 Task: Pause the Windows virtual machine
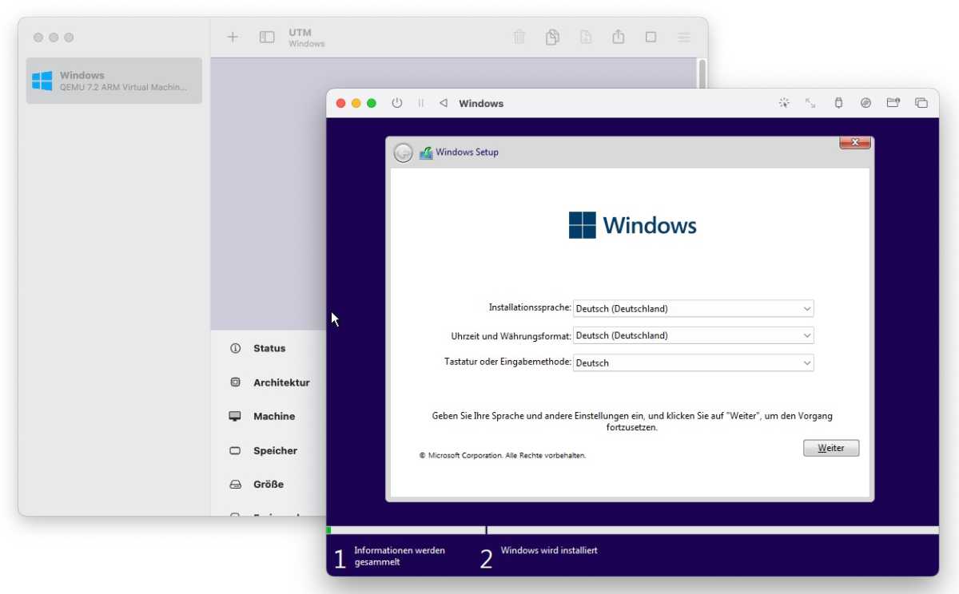[x=420, y=103]
